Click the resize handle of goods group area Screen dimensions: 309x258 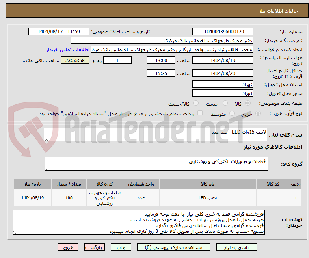point(47,169)
